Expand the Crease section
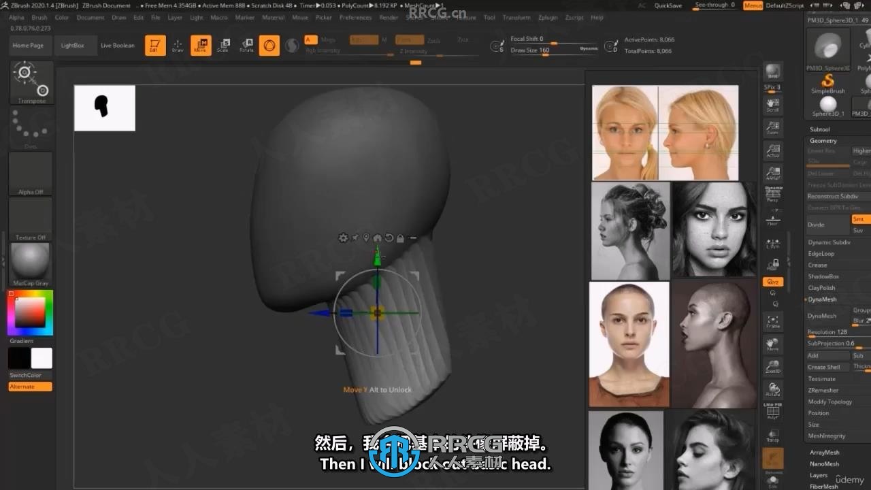This screenshot has width=871, height=490. (x=817, y=265)
